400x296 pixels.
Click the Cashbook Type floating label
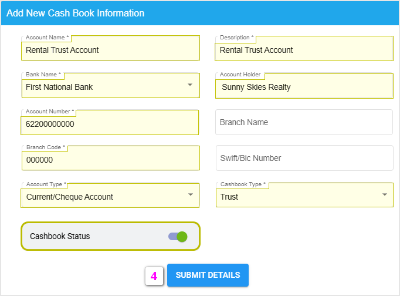tap(243, 184)
